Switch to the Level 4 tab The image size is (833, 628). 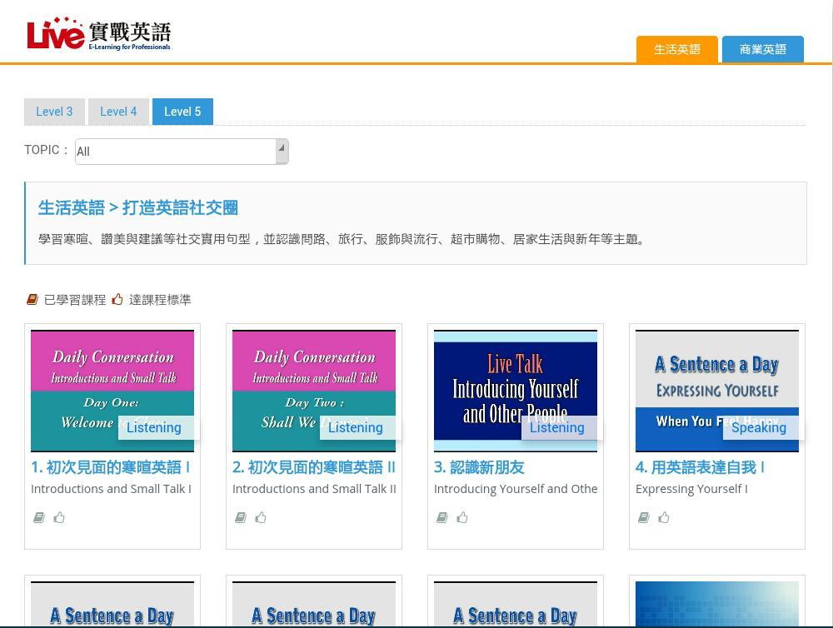tap(118, 111)
